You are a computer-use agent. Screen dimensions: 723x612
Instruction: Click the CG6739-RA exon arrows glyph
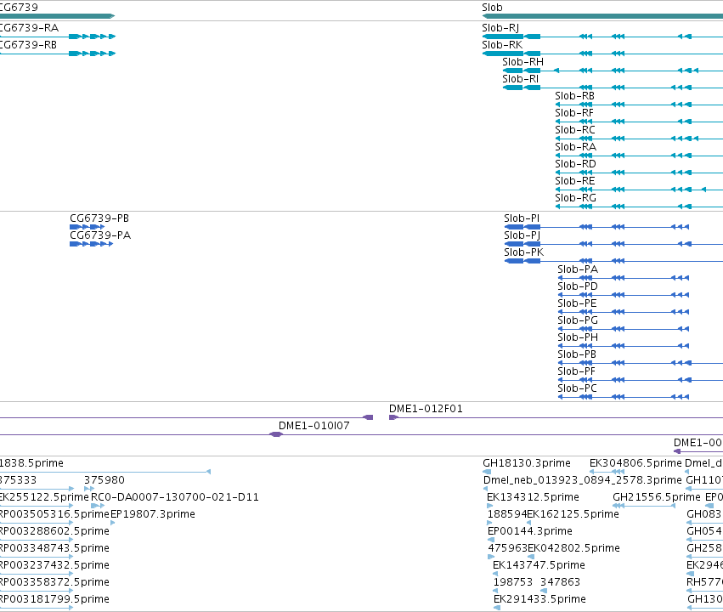pos(92,37)
